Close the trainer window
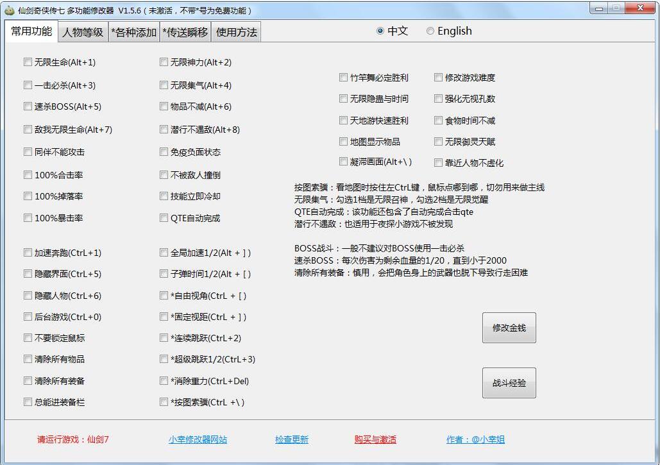The height and width of the screenshot is (465, 660). (640, 8)
